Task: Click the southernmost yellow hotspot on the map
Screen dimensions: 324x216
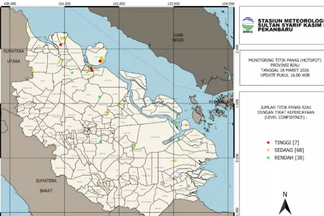Action: (x=101, y=186)
